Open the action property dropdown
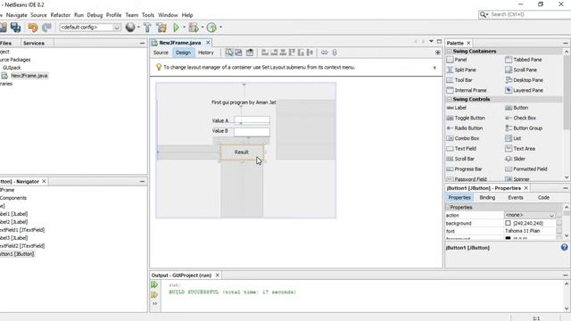The height and width of the screenshot is (321, 571). pyautogui.click(x=551, y=216)
